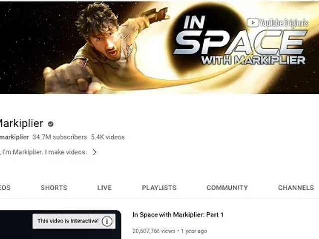Image resolution: width=319 pixels, height=239 pixels.
Task: Click "I'm Markiplier. I make videos." description
Action: pos(44,152)
